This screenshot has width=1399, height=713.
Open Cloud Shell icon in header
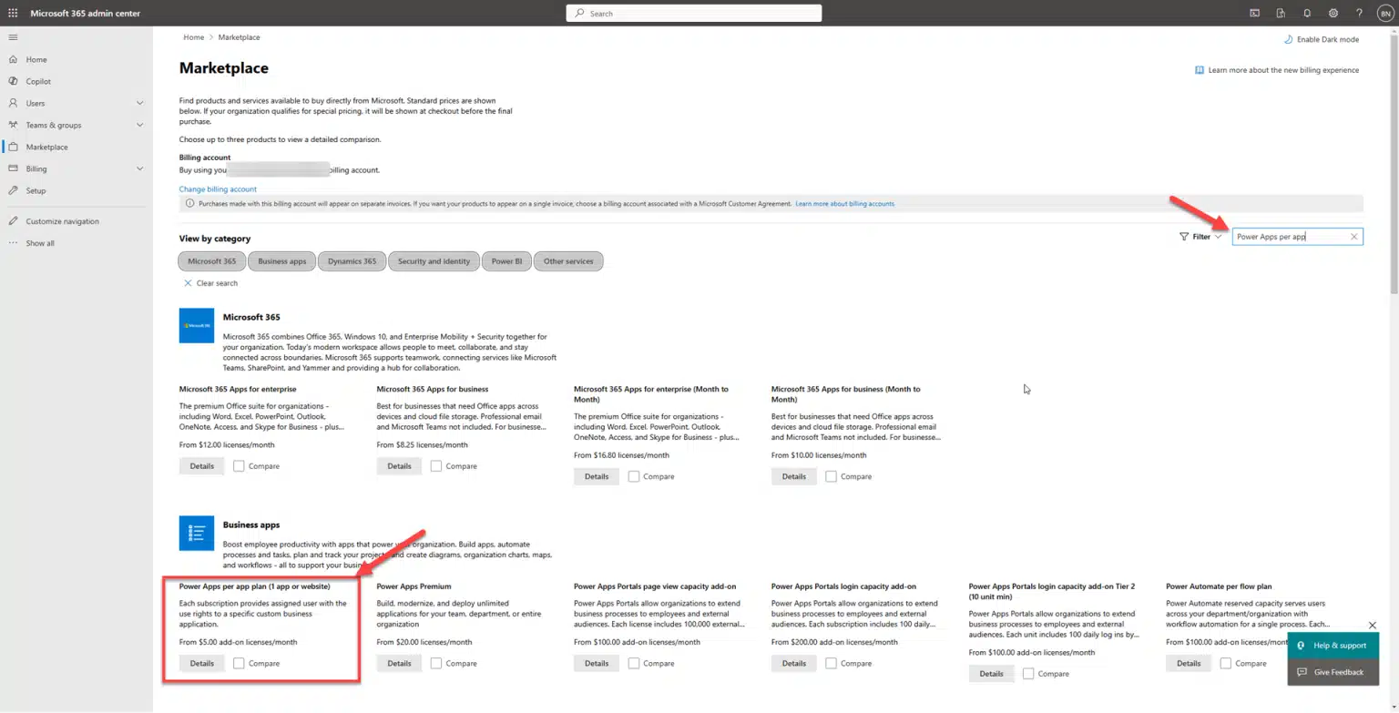pos(1254,14)
